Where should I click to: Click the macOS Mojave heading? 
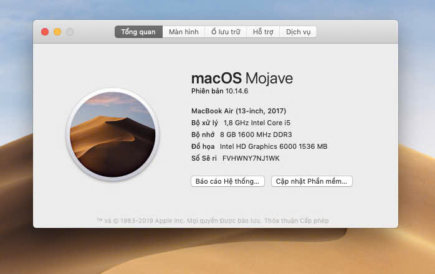point(242,78)
